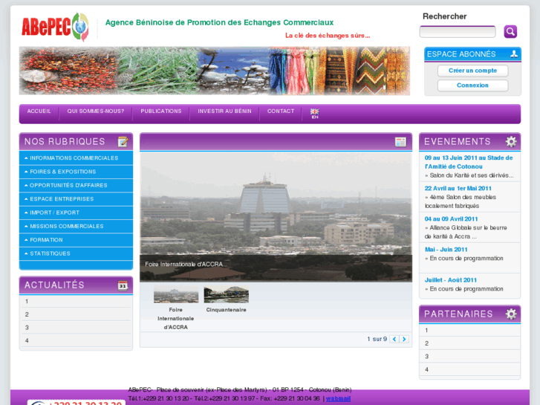Open the Mai - Juin 2011 event
The width and height of the screenshot is (540, 405).
pyautogui.click(x=446, y=250)
